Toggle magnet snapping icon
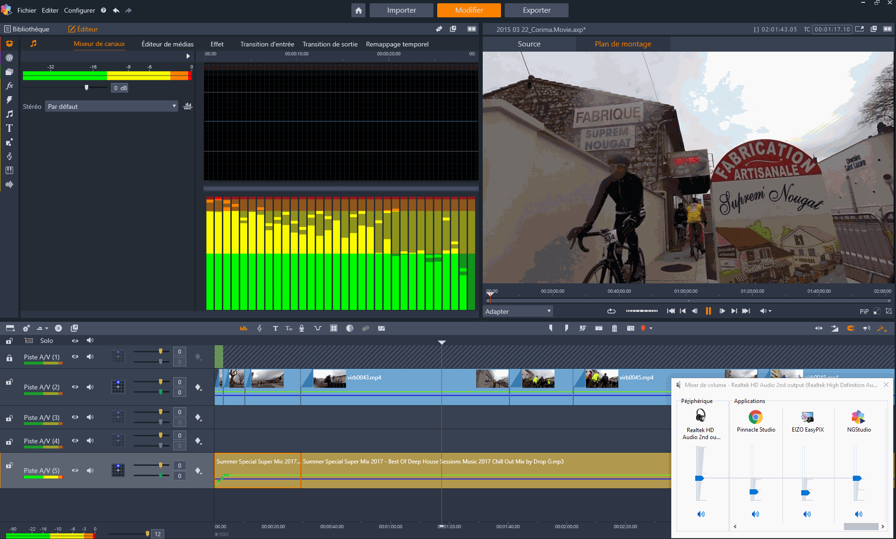The image size is (896, 539). click(850, 328)
